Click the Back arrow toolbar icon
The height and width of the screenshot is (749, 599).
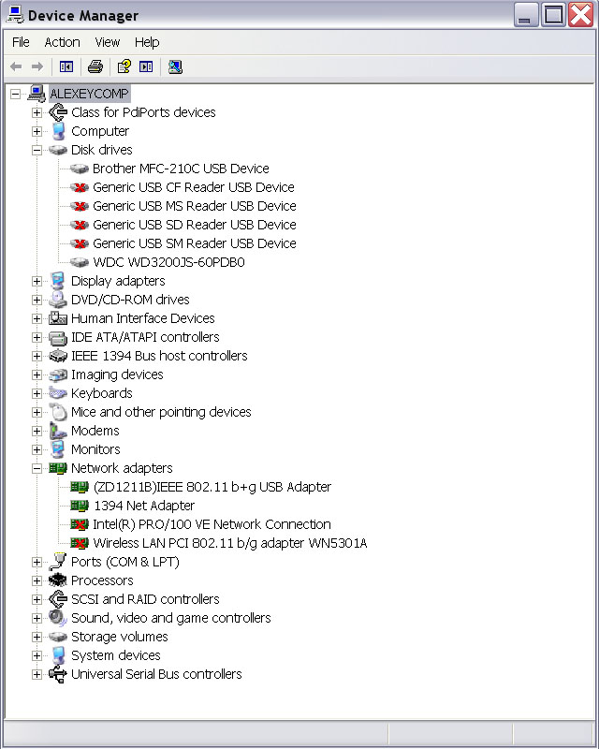pos(16,66)
